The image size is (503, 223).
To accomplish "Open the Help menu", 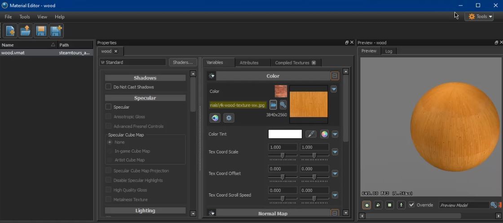I will pyautogui.click(x=59, y=17).
